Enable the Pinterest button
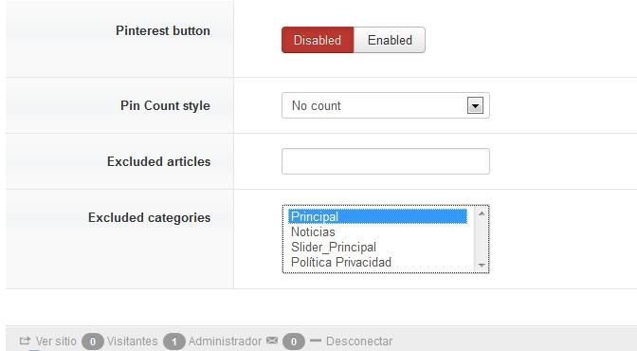 tap(390, 40)
